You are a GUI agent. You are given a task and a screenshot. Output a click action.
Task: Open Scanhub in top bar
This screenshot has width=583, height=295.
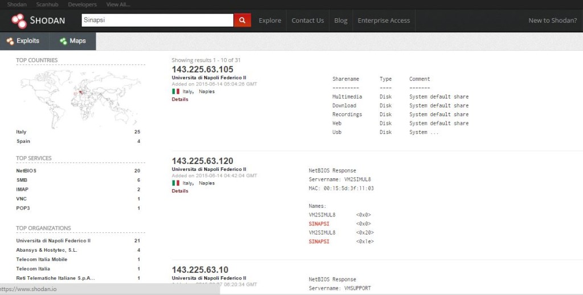(47, 5)
